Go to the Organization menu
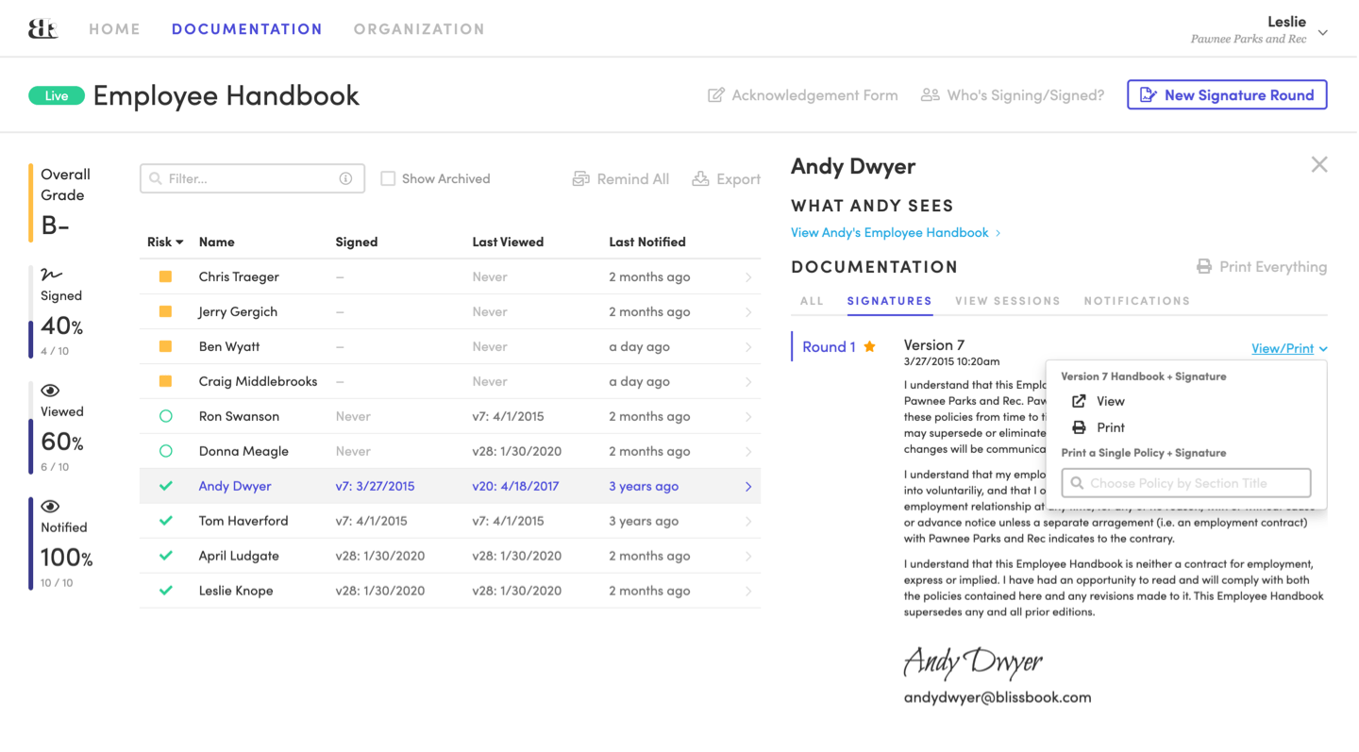This screenshot has height=752, width=1359. click(419, 29)
